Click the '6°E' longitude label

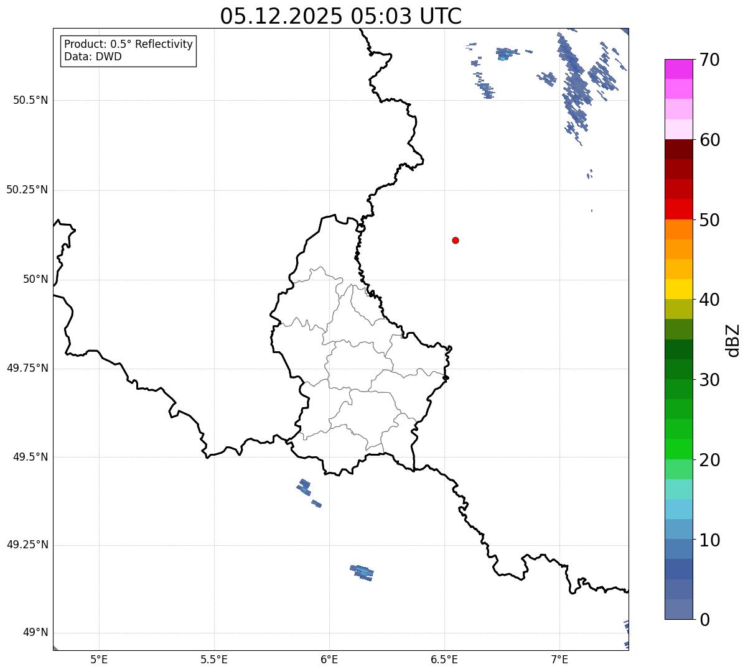pyautogui.click(x=329, y=659)
